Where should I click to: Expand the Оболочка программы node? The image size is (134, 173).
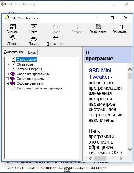pos(7,74)
